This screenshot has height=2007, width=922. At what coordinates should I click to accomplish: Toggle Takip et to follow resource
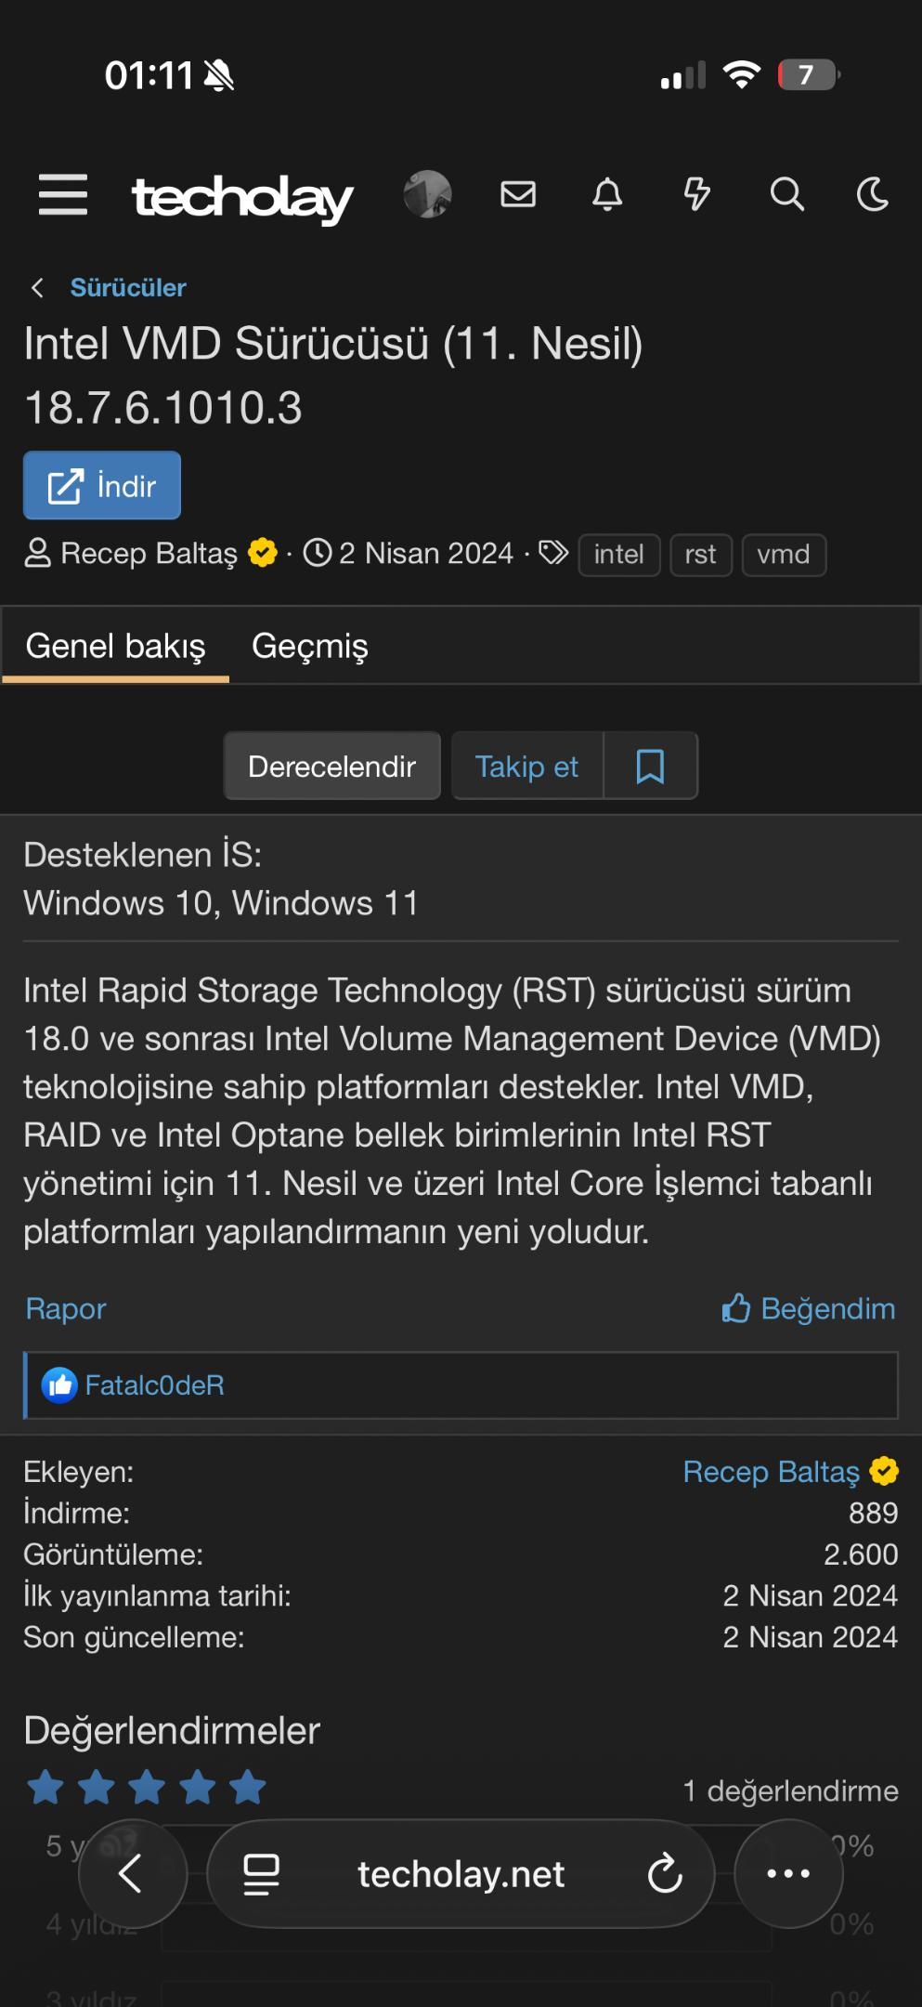pyautogui.click(x=526, y=767)
